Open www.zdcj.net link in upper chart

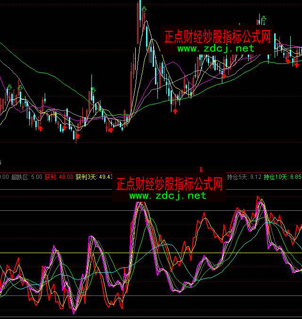pyautogui.click(x=216, y=48)
